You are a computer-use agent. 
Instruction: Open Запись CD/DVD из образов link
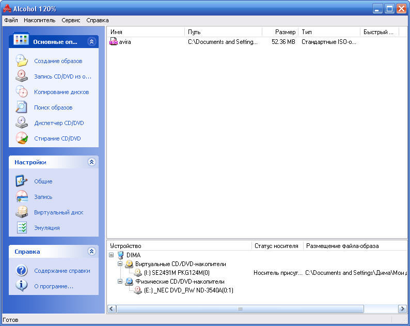point(63,76)
